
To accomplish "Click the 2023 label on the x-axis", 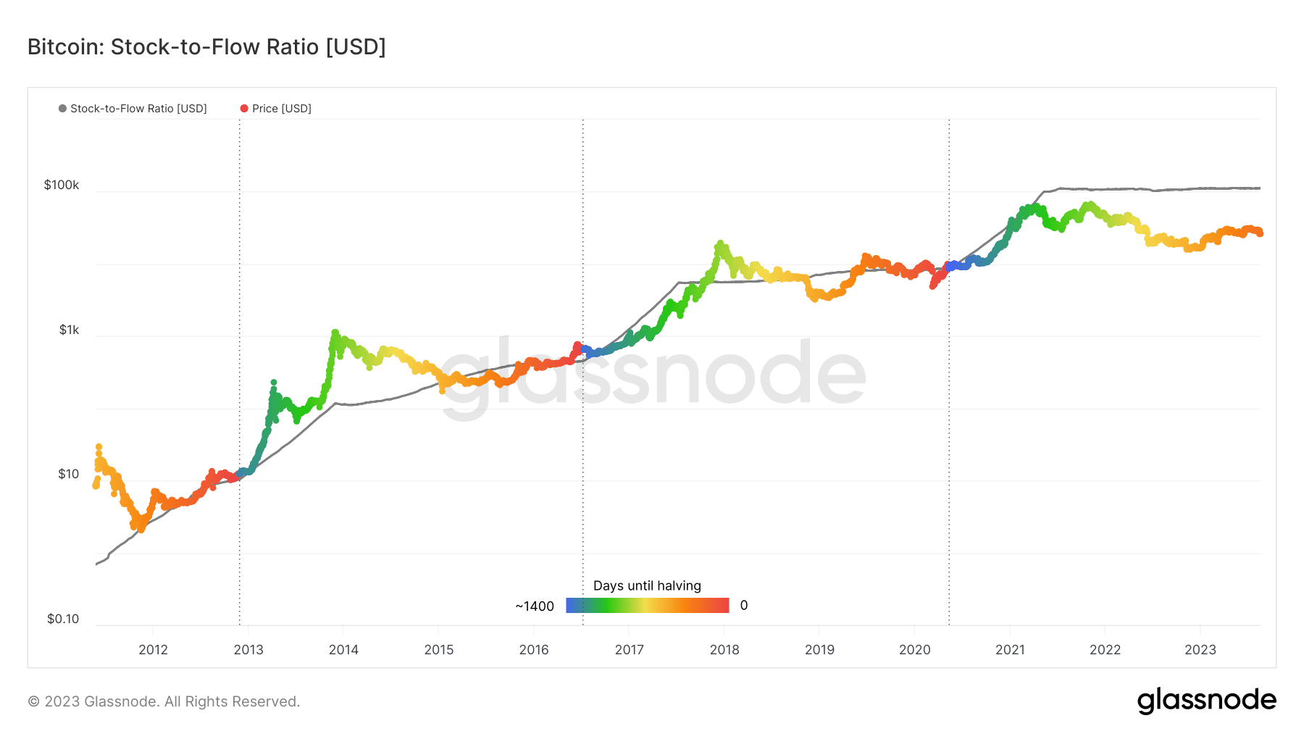I will (1200, 650).
